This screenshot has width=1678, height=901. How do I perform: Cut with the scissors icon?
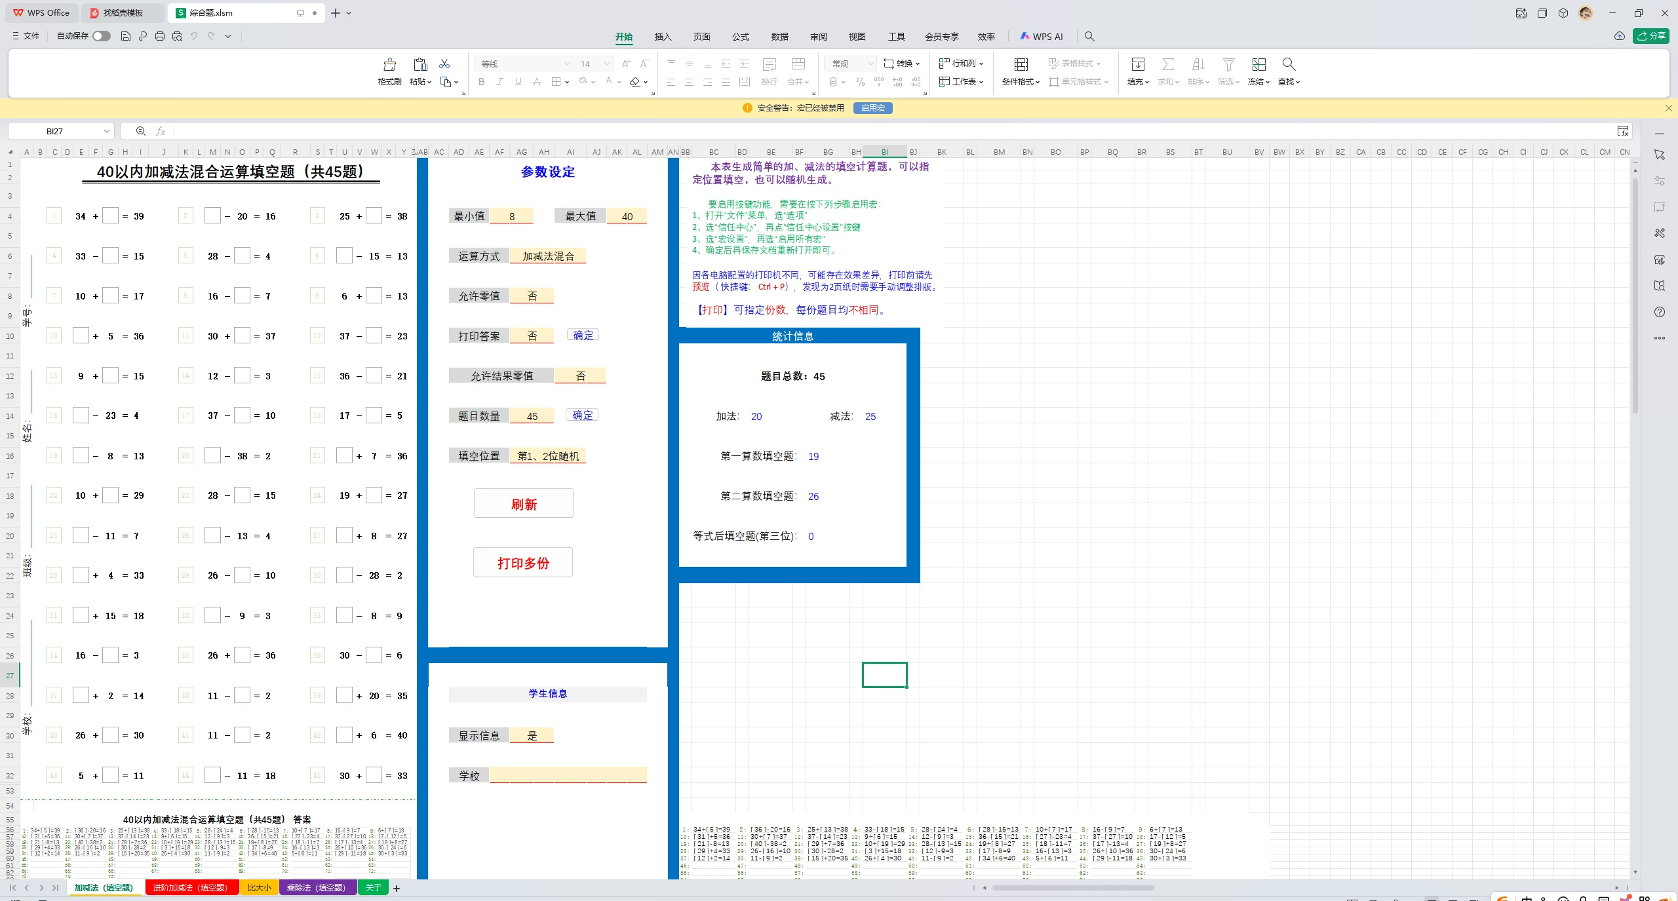(x=445, y=63)
